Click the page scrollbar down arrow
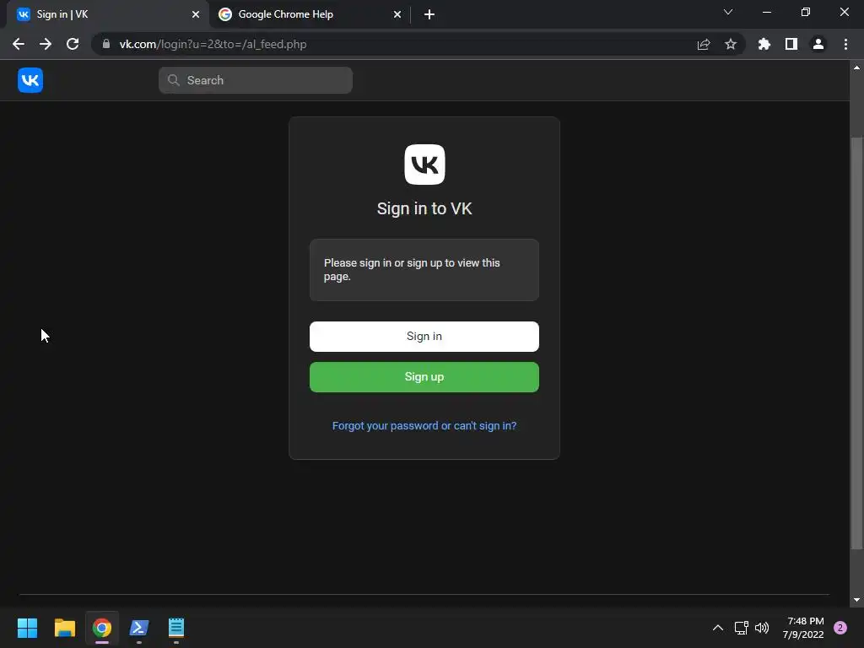Screen dimensions: 864x648 point(857,600)
